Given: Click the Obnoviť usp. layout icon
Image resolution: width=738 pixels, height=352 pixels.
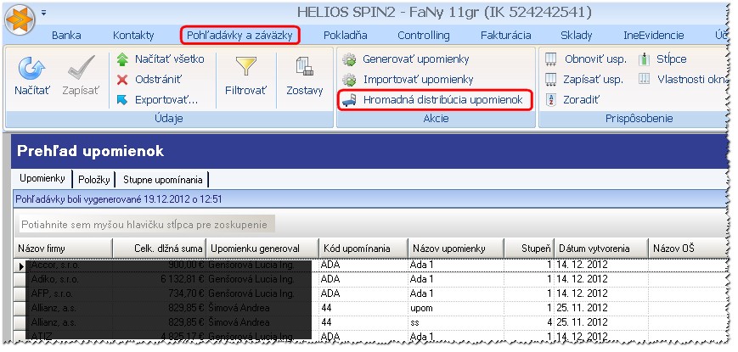Looking at the screenshot, I should (x=550, y=59).
